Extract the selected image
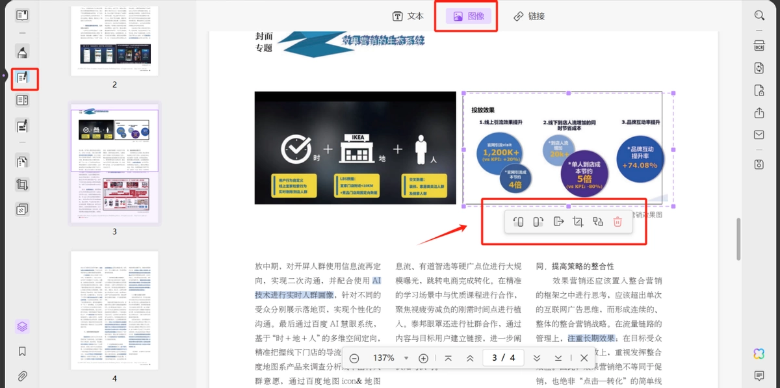 (558, 222)
